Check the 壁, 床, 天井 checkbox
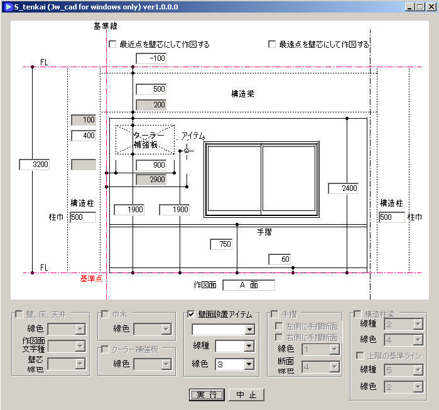This screenshot has width=439, height=410. 18,315
